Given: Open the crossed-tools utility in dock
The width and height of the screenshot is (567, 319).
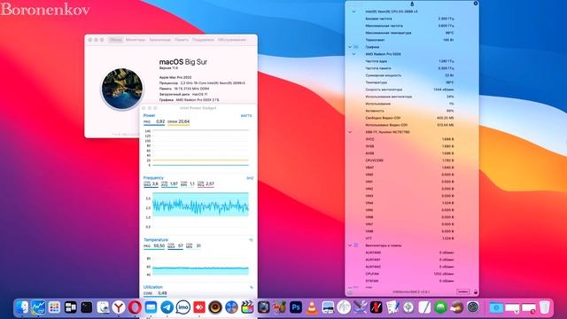Looking at the screenshot, I should click(x=360, y=307).
